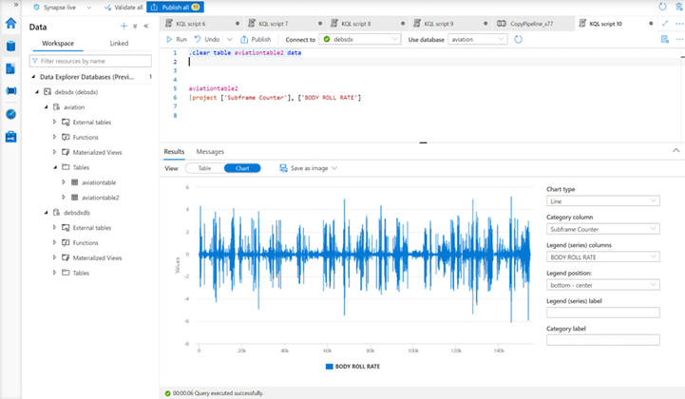Refresh the database list
685x399 pixels.
[x=518, y=39]
